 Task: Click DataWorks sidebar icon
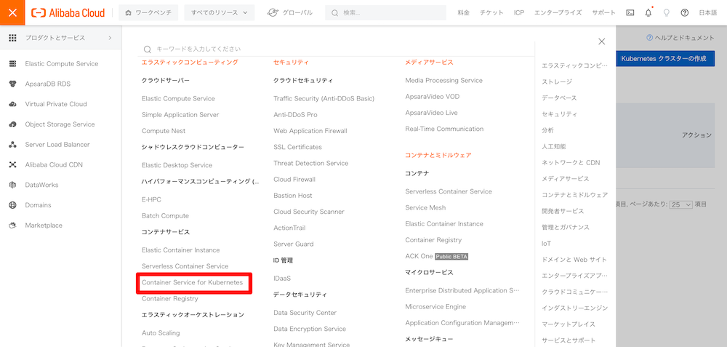(x=12, y=185)
